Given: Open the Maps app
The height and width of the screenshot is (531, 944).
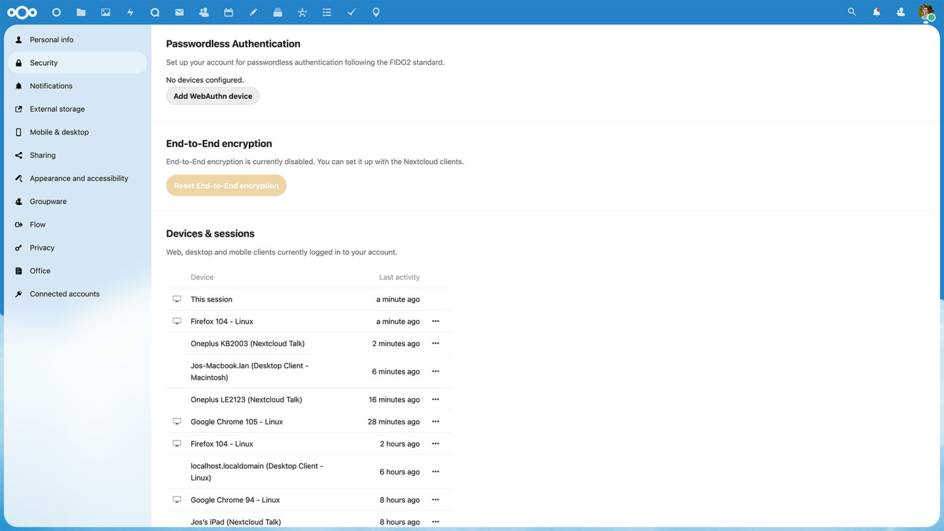Looking at the screenshot, I should pos(376,12).
